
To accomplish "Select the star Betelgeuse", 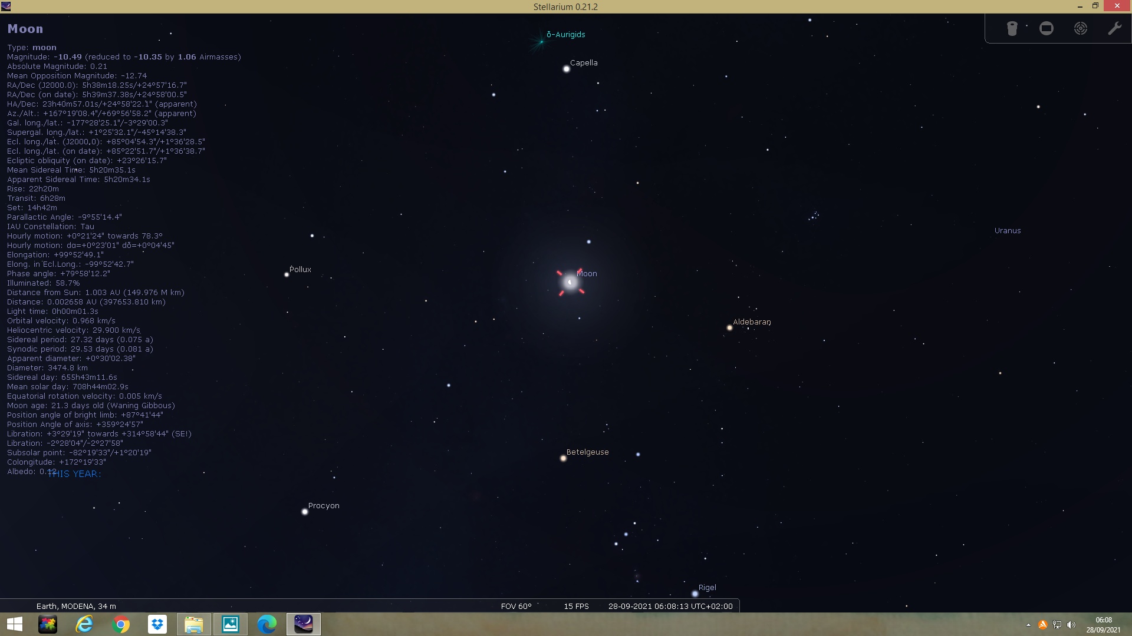I will [563, 458].
